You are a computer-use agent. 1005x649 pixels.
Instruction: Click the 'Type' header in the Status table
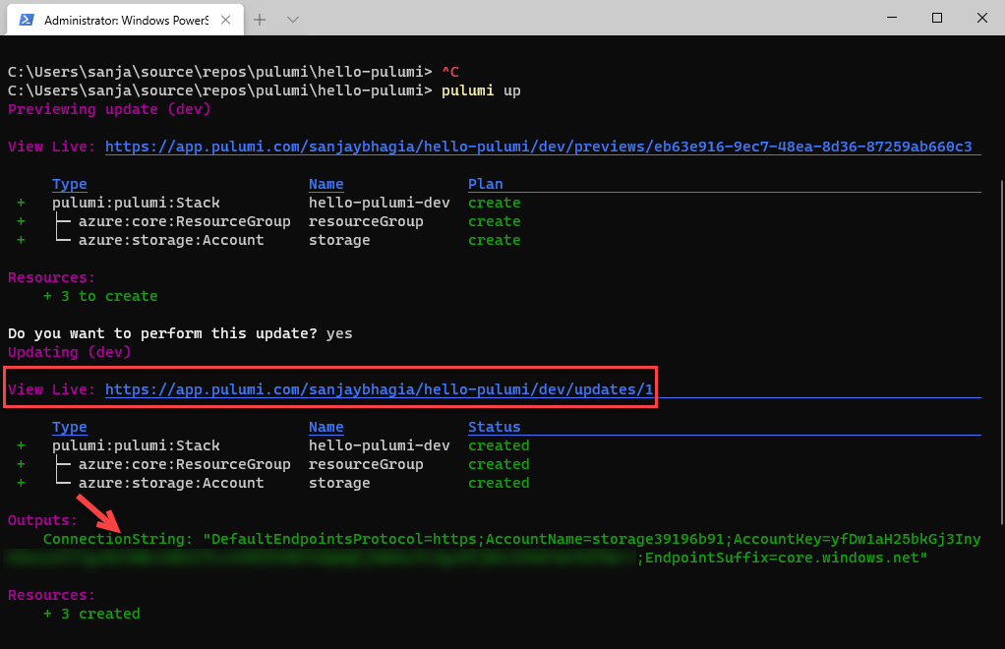click(x=69, y=428)
